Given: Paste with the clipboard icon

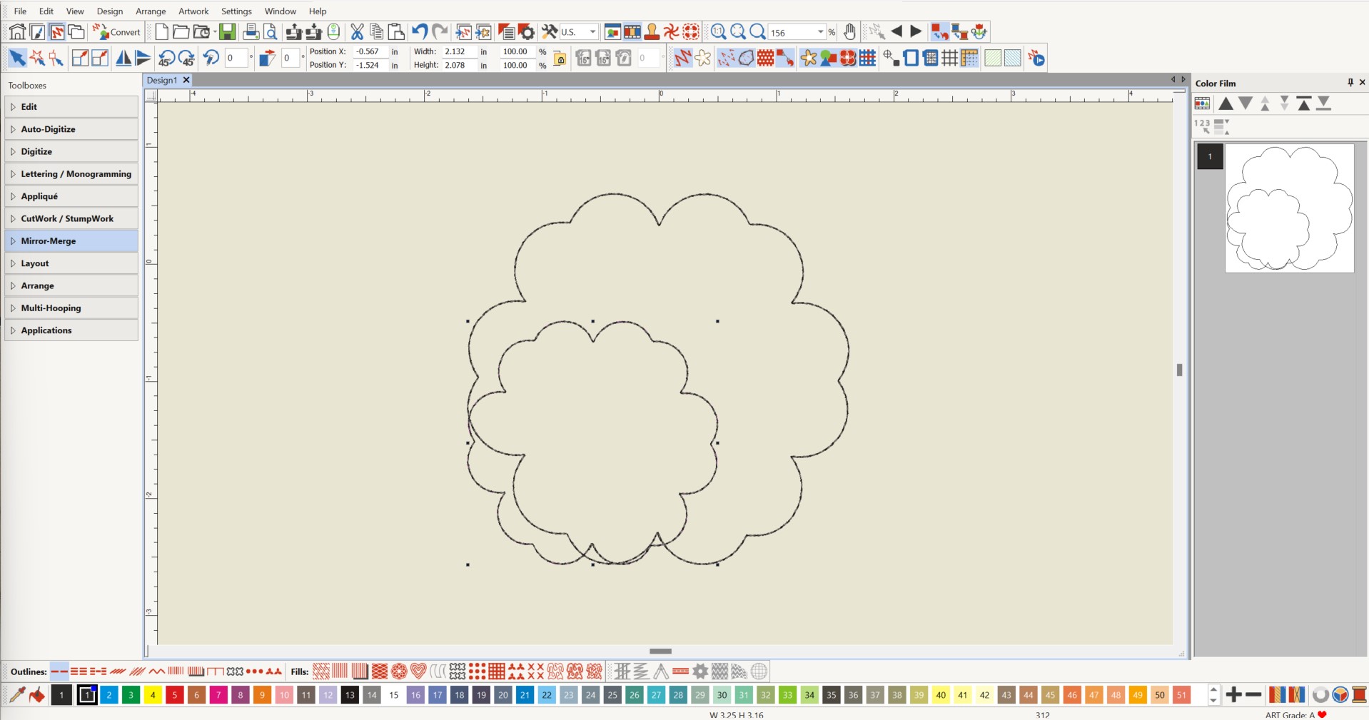Looking at the screenshot, I should [x=396, y=31].
